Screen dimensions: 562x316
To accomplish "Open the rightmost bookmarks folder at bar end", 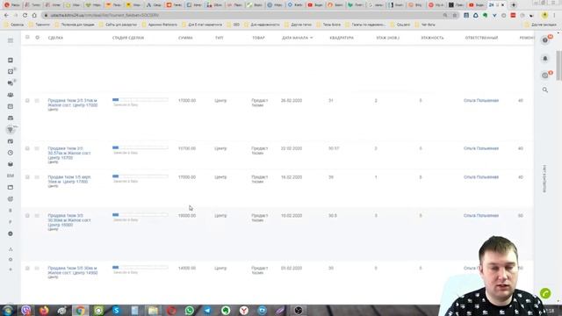I will (x=540, y=25).
